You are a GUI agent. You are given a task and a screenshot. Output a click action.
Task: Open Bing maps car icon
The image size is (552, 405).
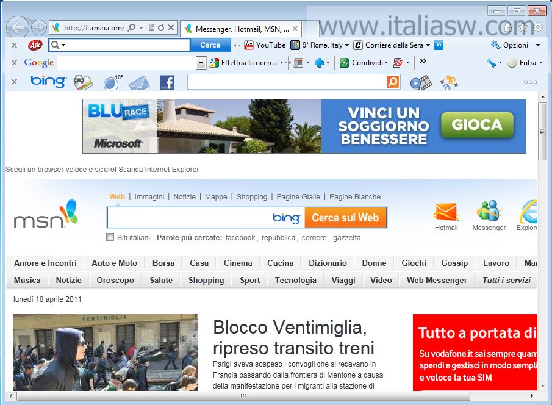83,82
